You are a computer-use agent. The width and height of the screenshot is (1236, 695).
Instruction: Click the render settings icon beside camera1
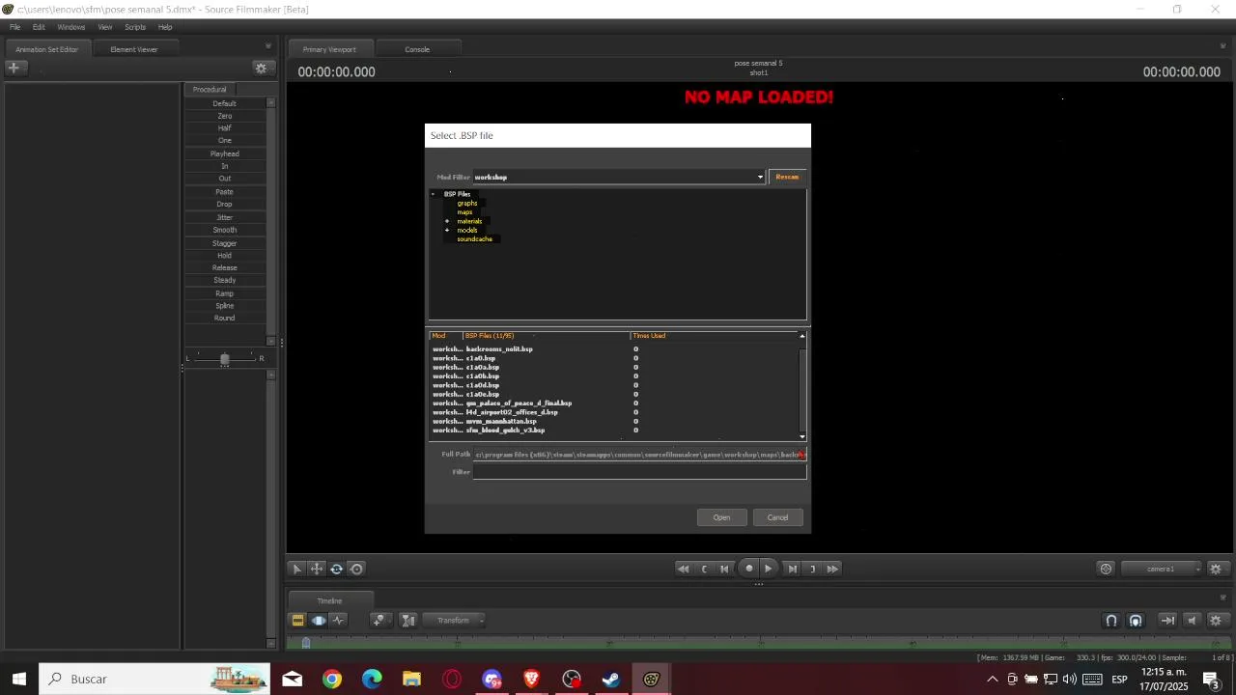tap(1107, 569)
